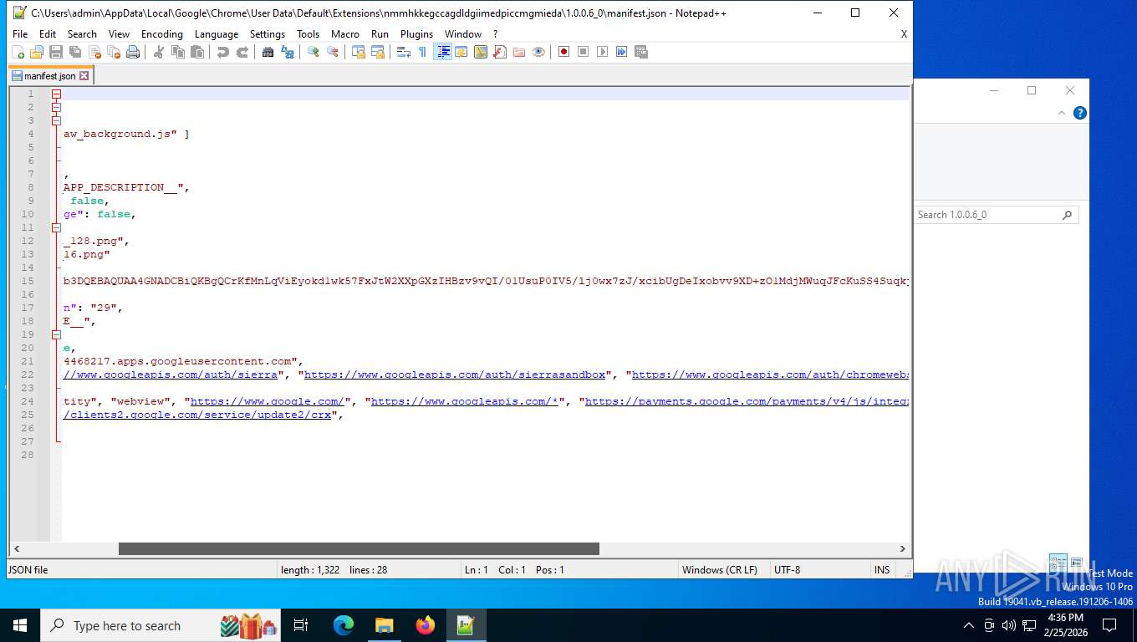
Task: Collapse the fold marker on line 3
Action: coord(56,120)
